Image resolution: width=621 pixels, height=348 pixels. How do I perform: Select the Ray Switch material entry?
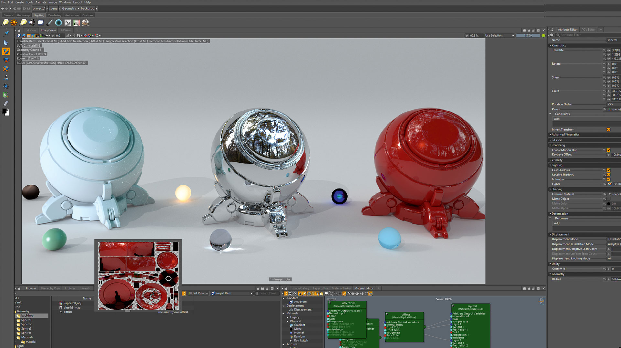coord(301,341)
